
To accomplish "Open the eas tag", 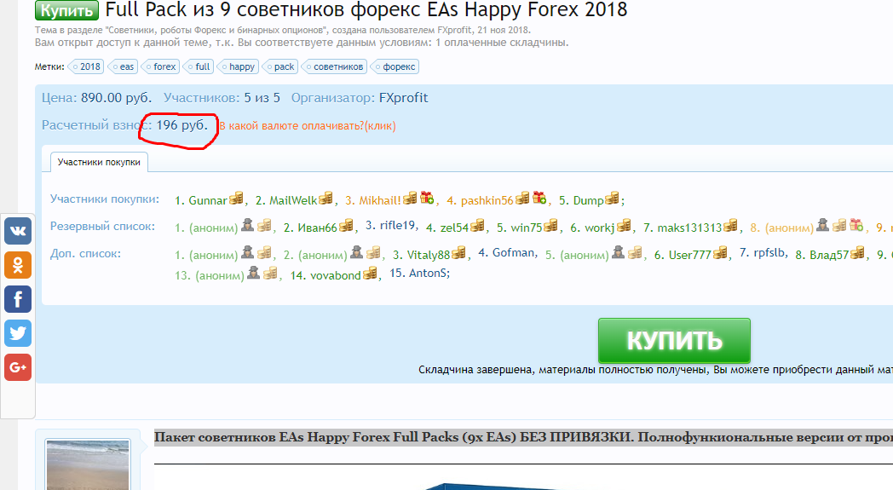I will (123, 66).
